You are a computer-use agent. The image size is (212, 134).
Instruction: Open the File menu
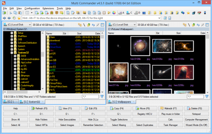[x=5, y=8]
